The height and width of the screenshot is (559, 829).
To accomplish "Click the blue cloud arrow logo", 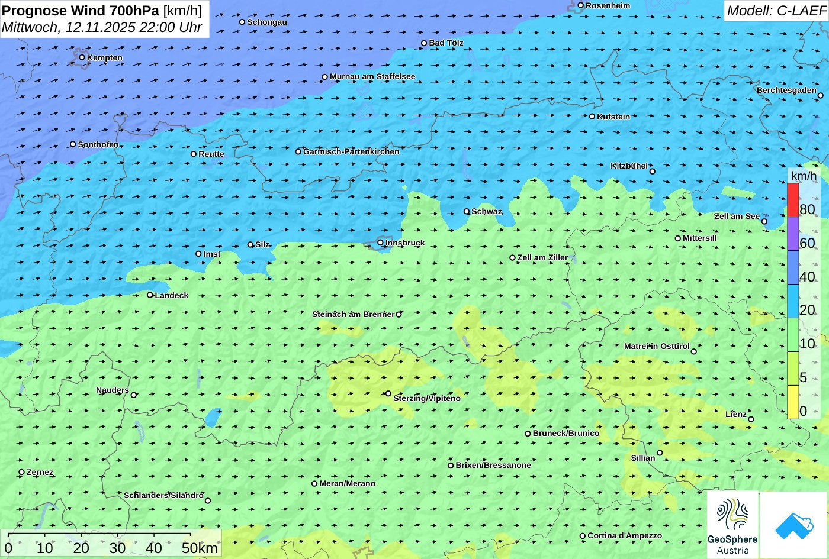I will click(x=793, y=525).
